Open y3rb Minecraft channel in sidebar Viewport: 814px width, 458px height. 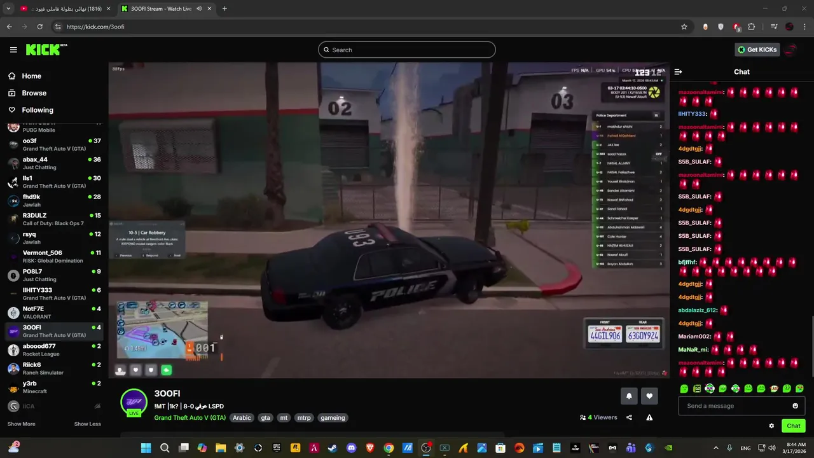54,387
